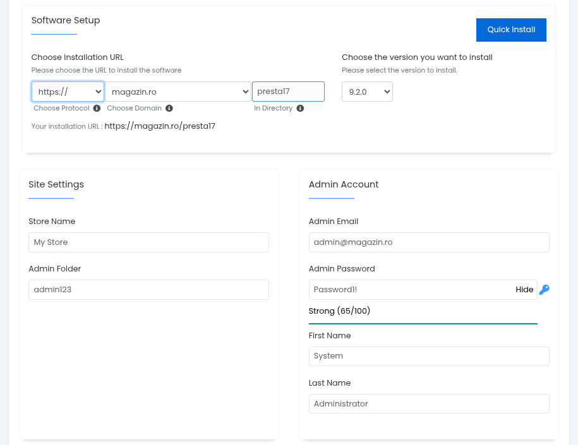Click the Admin Email label

tap(334, 222)
